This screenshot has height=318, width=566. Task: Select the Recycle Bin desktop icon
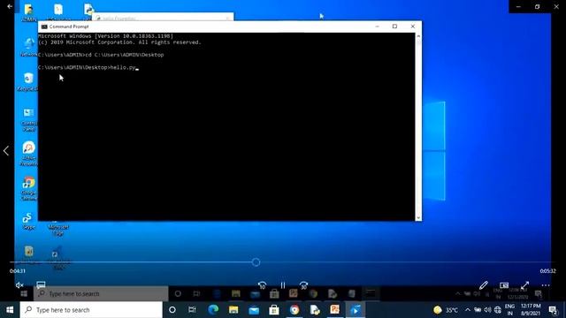click(28, 81)
